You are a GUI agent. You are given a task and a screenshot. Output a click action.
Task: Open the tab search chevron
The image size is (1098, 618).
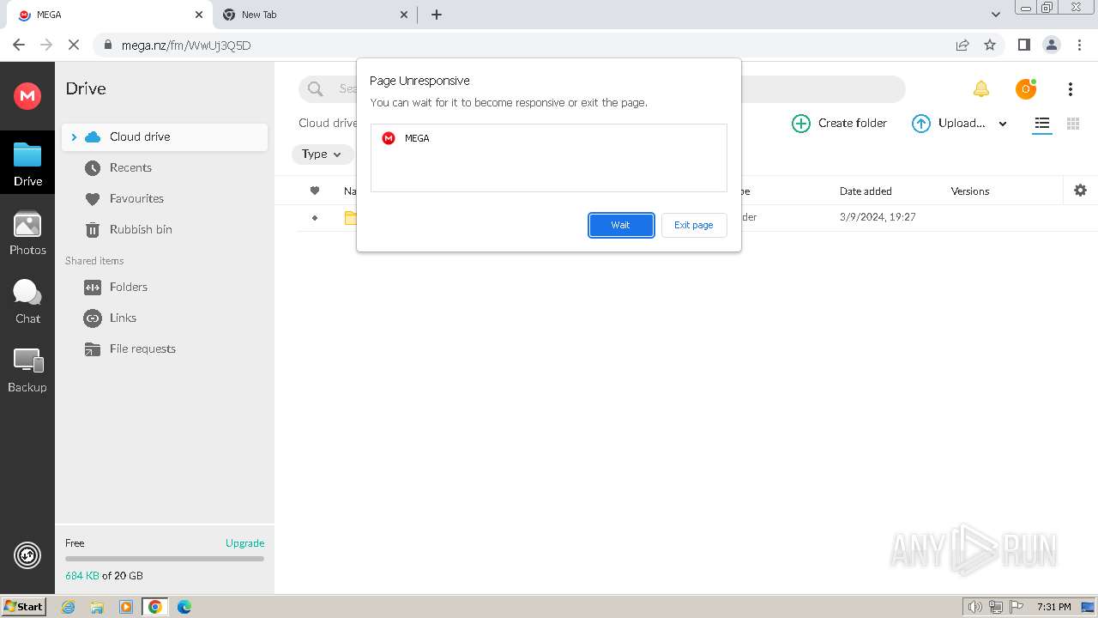click(x=995, y=15)
